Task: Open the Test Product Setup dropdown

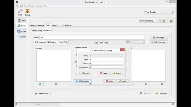Action: [150, 21]
